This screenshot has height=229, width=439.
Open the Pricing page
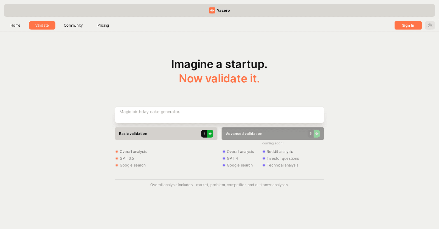103,25
